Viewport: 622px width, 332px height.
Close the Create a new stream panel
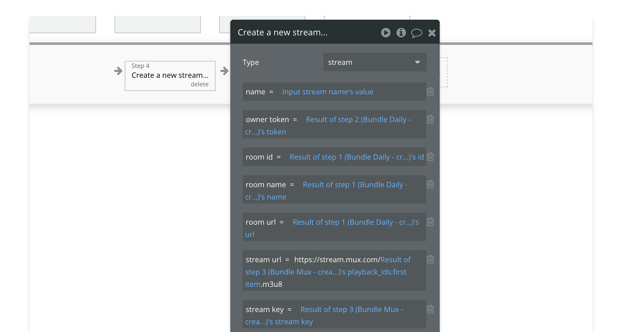click(x=432, y=33)
